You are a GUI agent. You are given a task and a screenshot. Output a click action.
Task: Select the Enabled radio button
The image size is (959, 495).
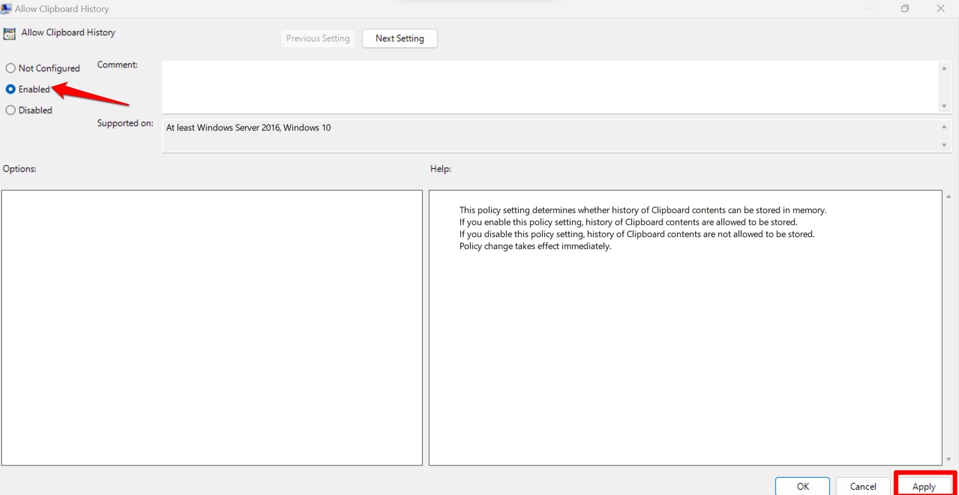(x=10, y=89)
